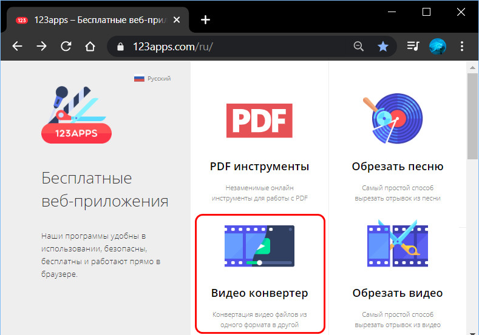This screenshot has height=335, width=479.
Task: Click the 123APPS knife logo
Action: click(76, 114)
